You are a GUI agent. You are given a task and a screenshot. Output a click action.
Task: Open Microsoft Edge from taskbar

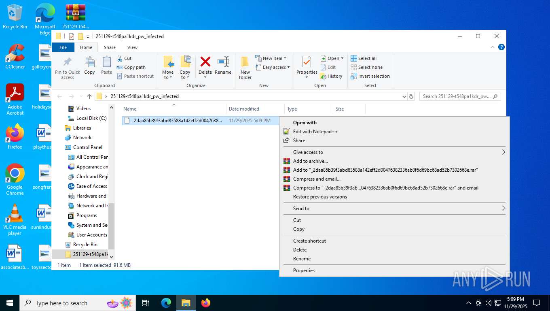[166, 303]
